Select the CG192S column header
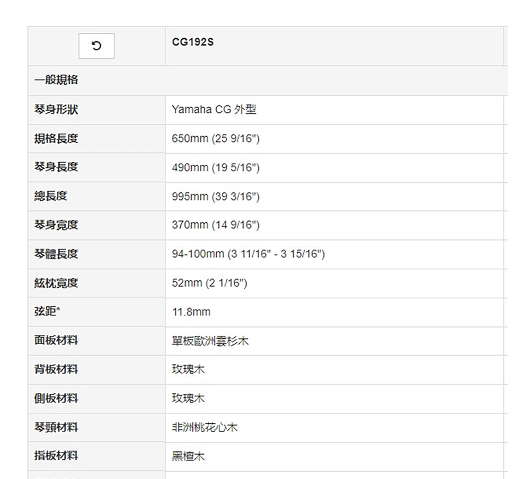The image size is (530, 479). pyautogui.click(x=193, y=42)
